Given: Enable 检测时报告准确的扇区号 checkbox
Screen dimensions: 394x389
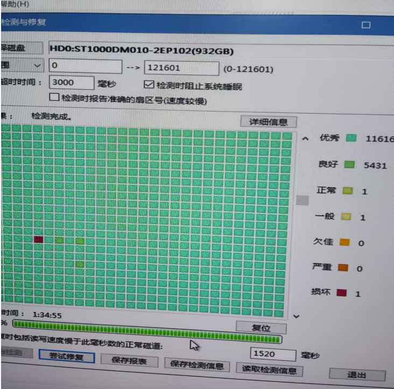Looking at the screenshot, I should point(54,97).
